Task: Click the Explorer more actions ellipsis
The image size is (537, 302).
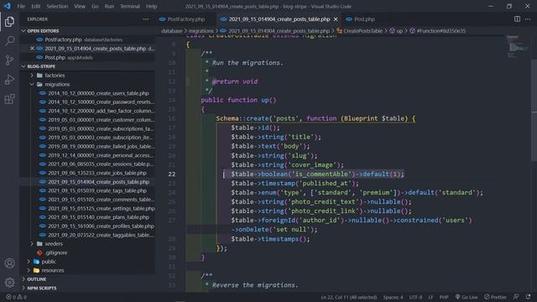Action: (146, 19)
